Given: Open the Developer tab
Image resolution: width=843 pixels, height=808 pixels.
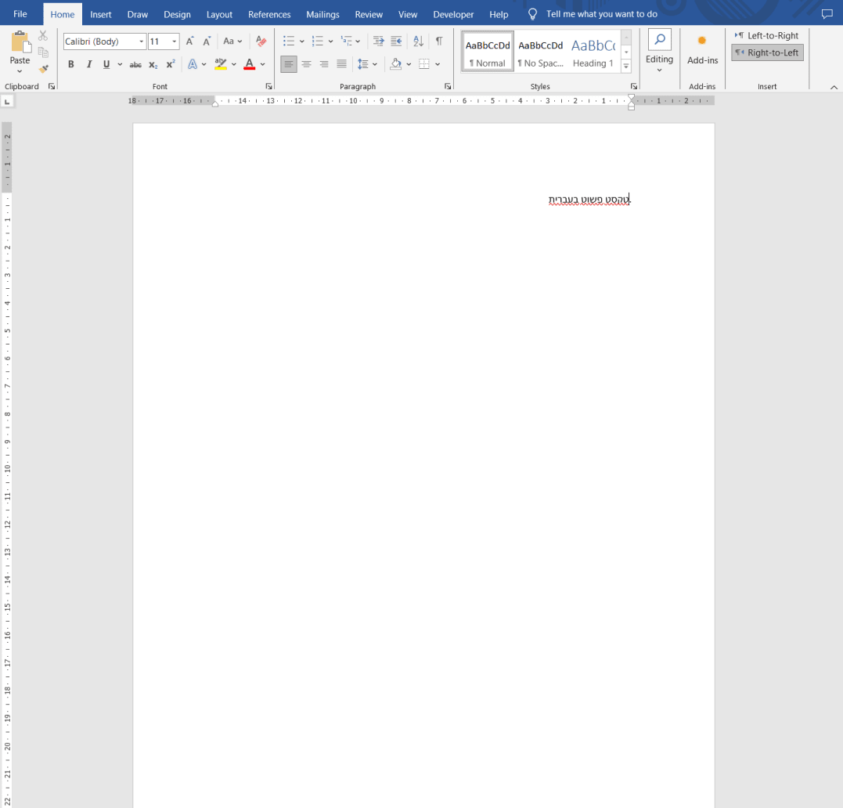Looking at the screenshot, I should (x=453, y=15).
